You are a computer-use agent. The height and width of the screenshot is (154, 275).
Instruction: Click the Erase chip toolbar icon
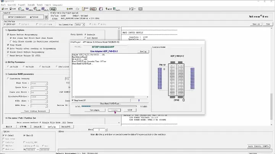(x=86, y=9)
